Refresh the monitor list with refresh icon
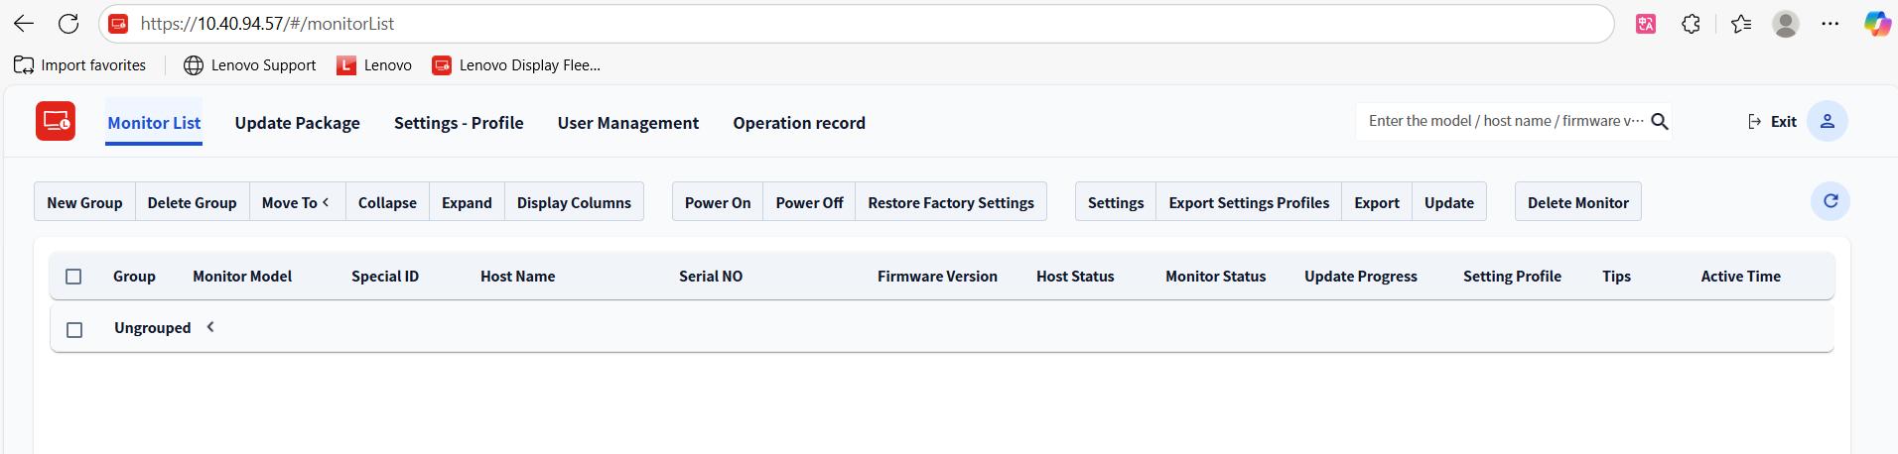Viewport: 1898px width, 454px height. point(1830,201)
